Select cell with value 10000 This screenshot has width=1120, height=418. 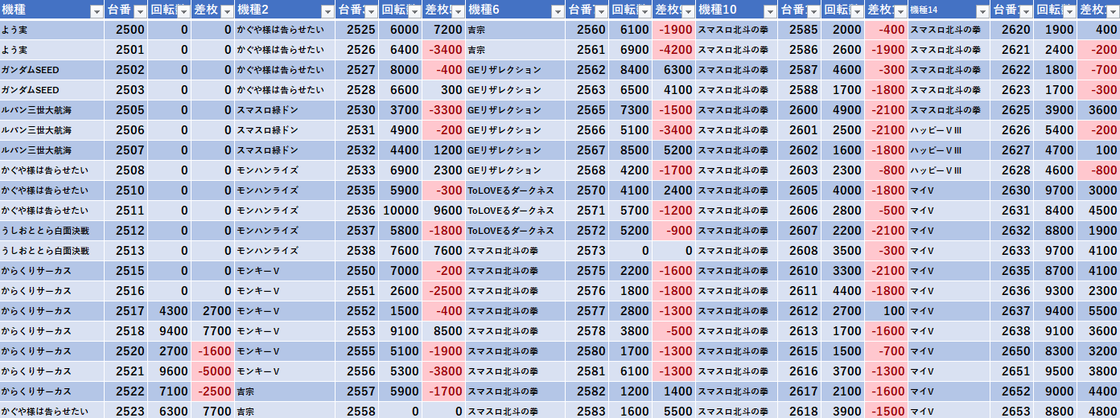pyautogui.click(x=400, y=211)
